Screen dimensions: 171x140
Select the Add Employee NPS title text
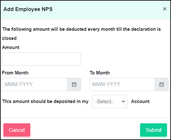coord(28,9)
